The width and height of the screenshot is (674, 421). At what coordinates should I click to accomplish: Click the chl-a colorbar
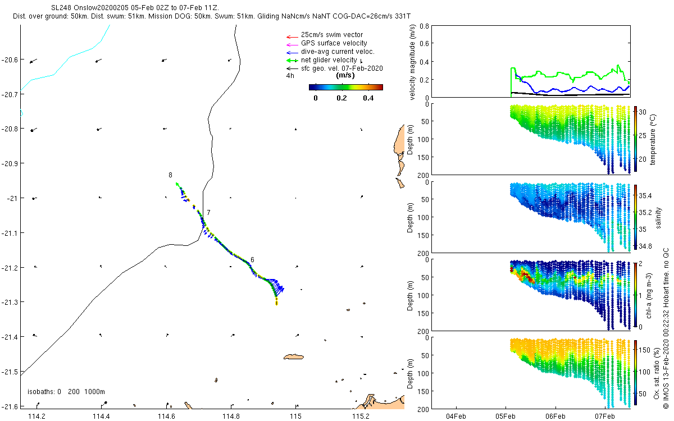[636, 294]
